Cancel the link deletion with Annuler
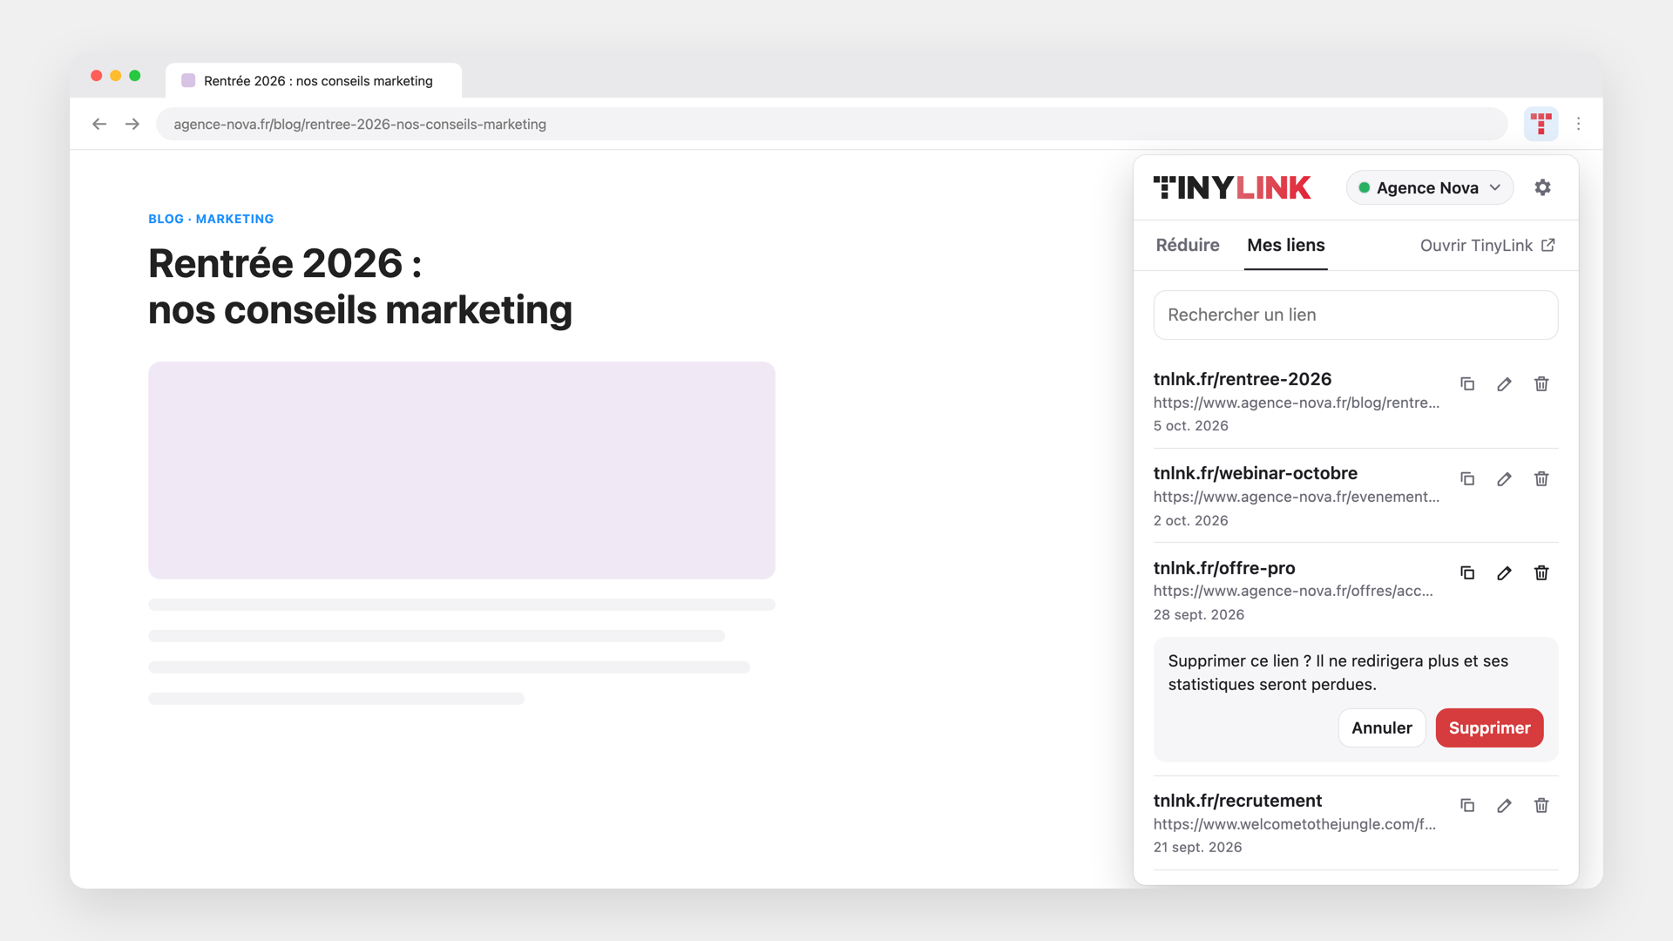 pyautogui.click(x=1381, y=728)
